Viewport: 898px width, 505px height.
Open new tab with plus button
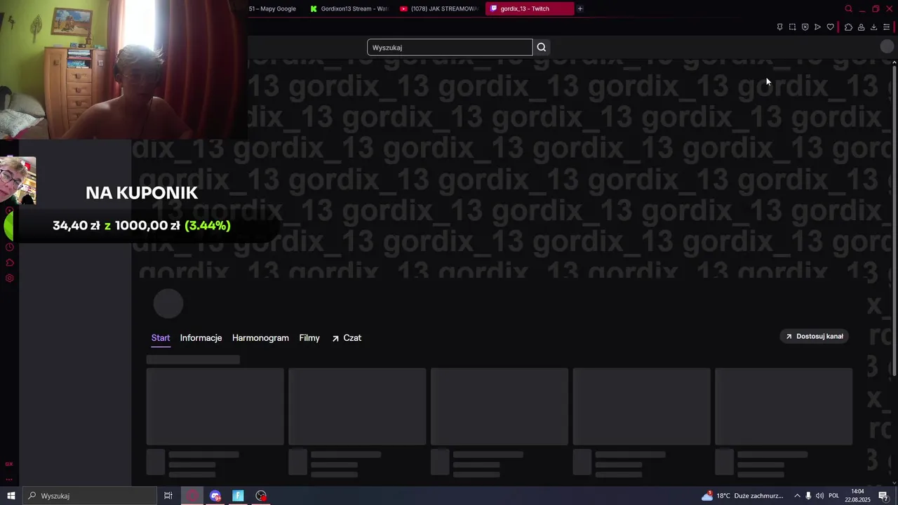click(x=579, y=8)
